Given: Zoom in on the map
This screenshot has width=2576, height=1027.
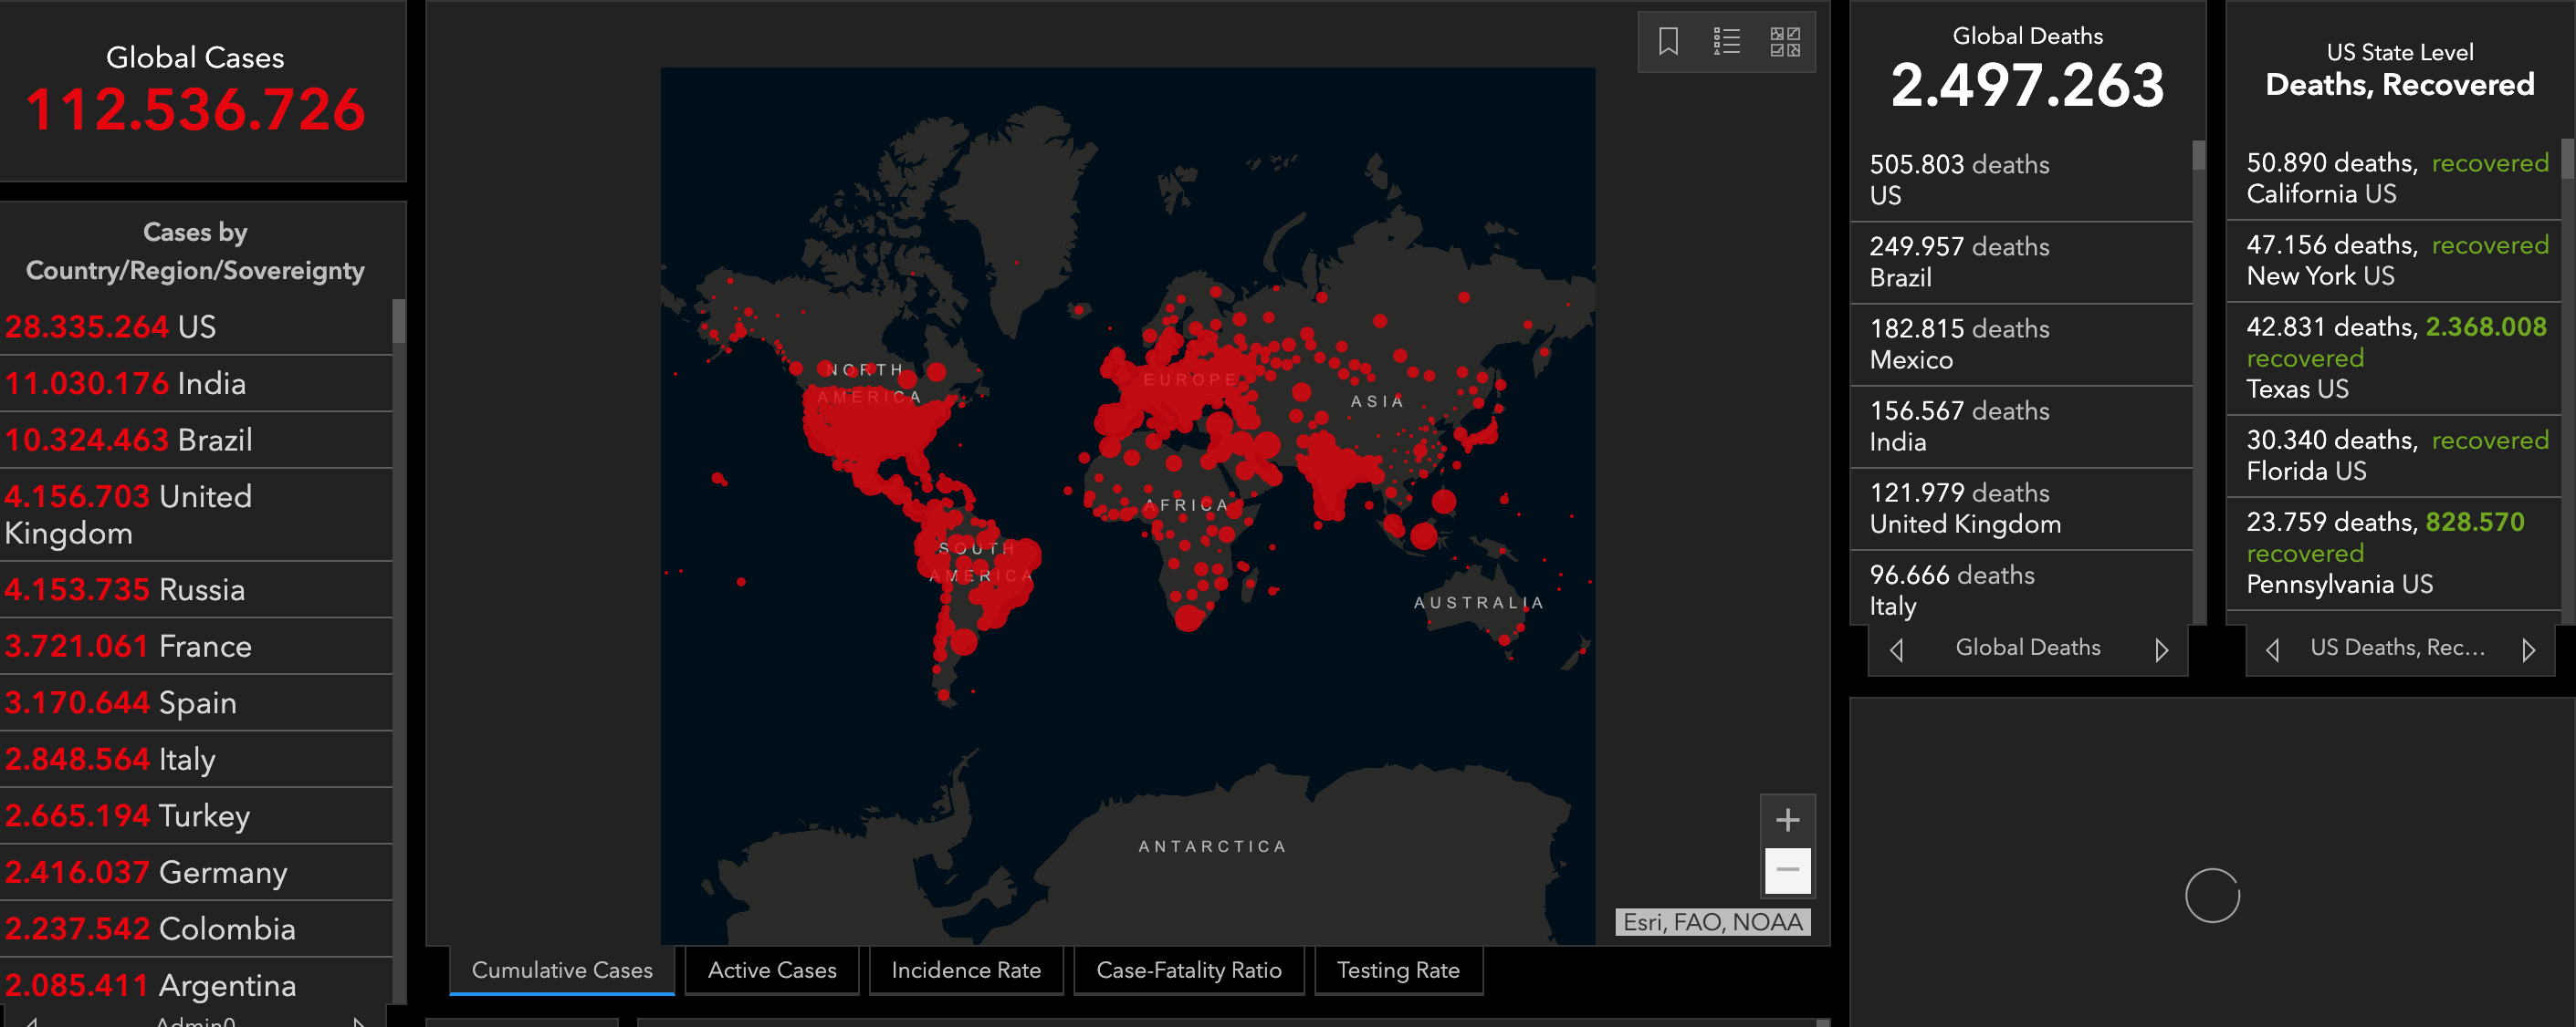Looking at the screenshot, I should click(1787, 820).
